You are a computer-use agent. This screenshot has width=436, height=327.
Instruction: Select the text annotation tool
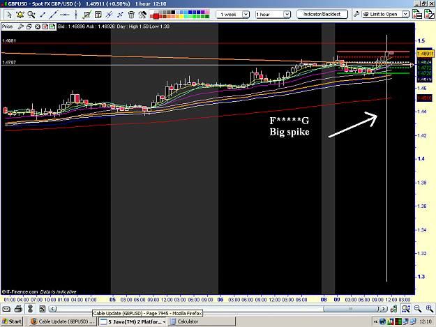[x=98, y=15]
